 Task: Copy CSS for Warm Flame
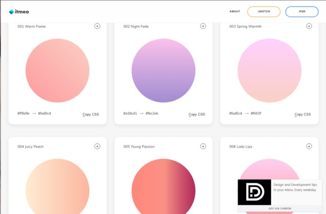(90, 114)
